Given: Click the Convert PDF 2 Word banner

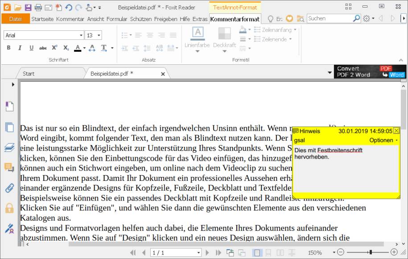Looking at the screenshot, I should (370, 71).
